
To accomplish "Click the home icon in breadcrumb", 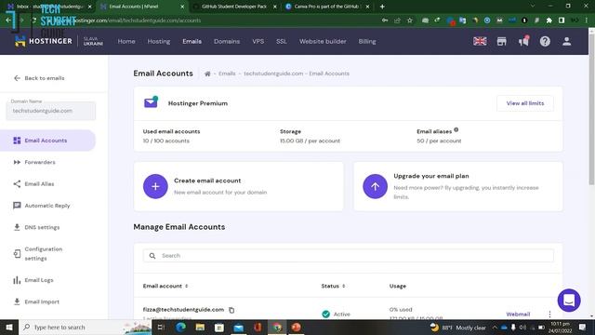I will click(x=207, y=74).
